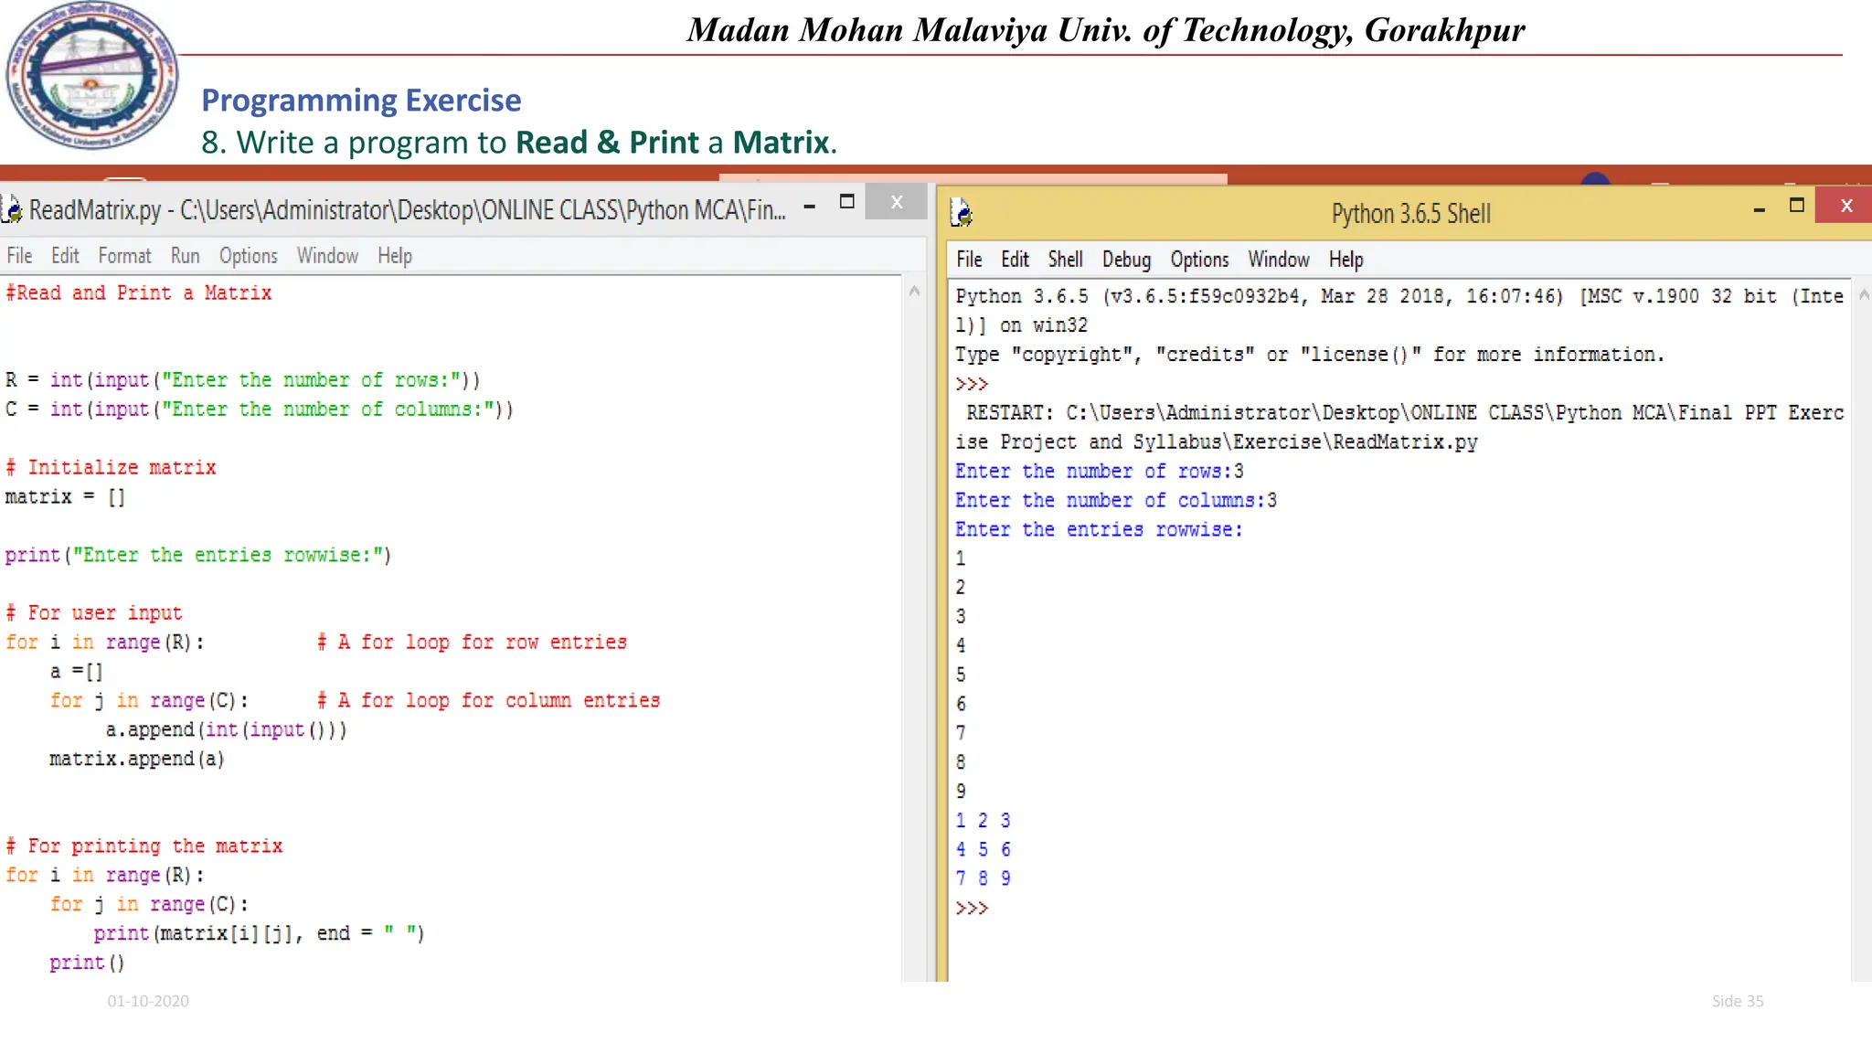Screen dimensions: 1872x1053
Task: Open the editor's Options menu
Action: coord(248,256)
